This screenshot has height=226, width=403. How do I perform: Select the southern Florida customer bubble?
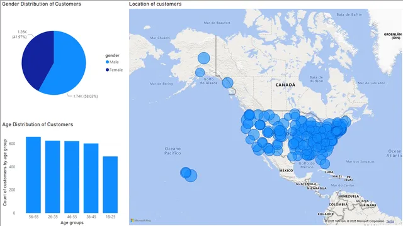click(x=325, y=164)
